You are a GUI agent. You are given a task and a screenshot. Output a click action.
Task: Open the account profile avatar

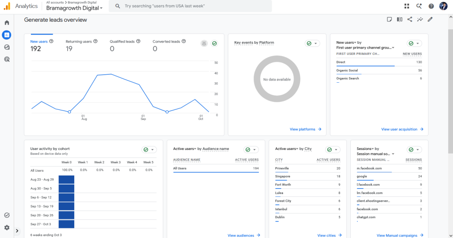click(x=443, y=6)
